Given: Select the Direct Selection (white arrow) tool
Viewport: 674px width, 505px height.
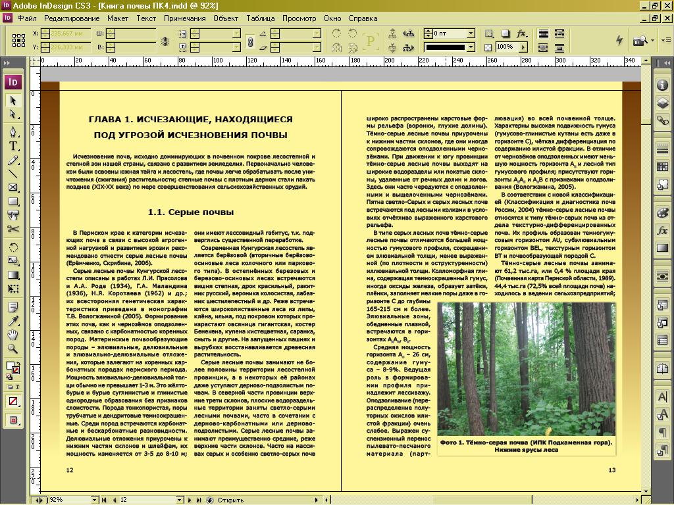Looking at the screenshot, I should [x=13, y=114].
